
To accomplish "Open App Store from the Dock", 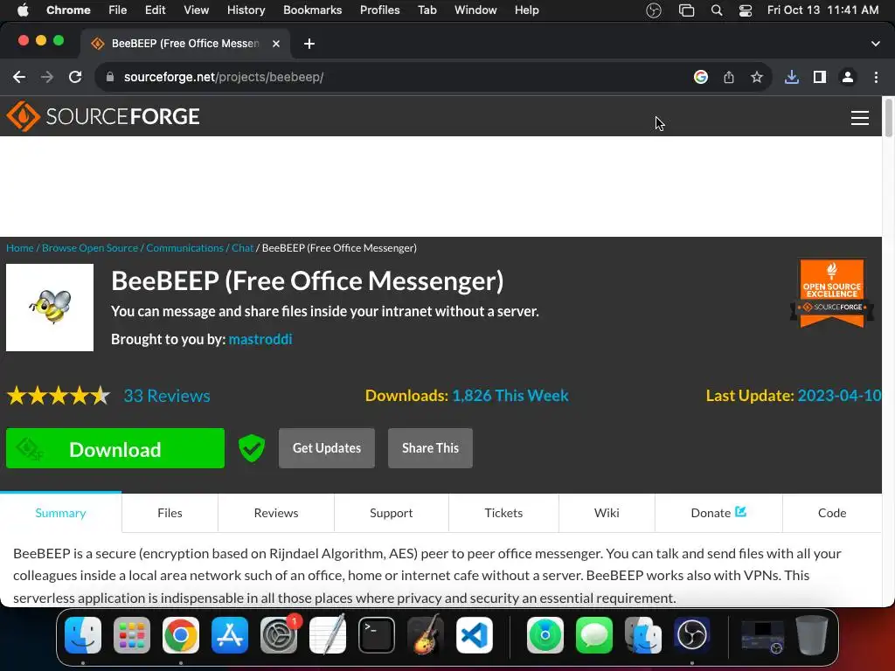I will coord(230,634).
